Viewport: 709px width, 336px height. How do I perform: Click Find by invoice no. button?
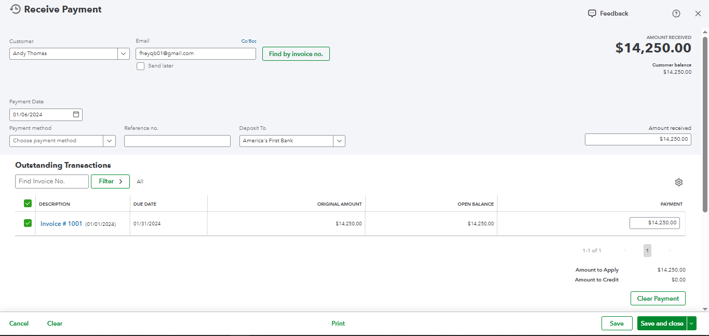pyautogui.click(x=296, y=54)
